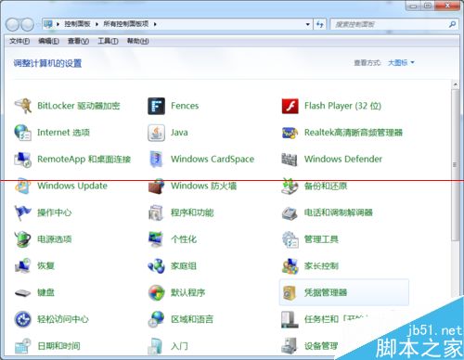Open 恢复 icon
Viewport: 464px width, 360px height.
tap(23, 265)
